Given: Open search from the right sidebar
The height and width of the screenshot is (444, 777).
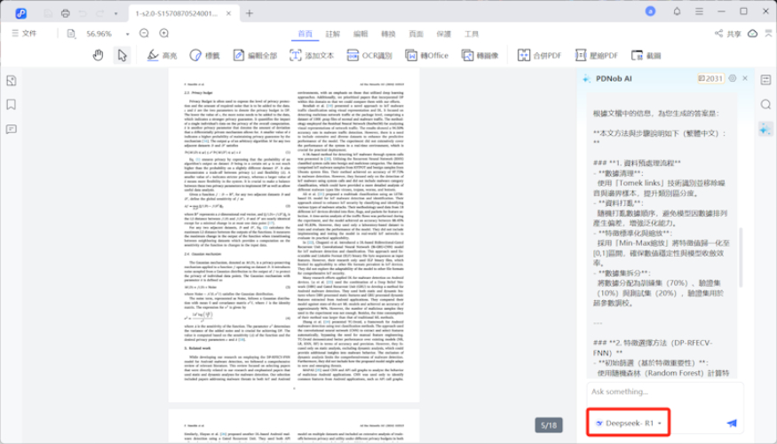Looking at the screenshot, I should (765, 104).
